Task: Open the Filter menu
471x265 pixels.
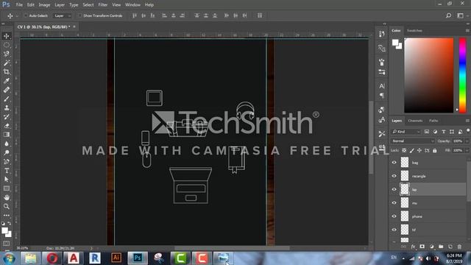Action: coord(102,5)
